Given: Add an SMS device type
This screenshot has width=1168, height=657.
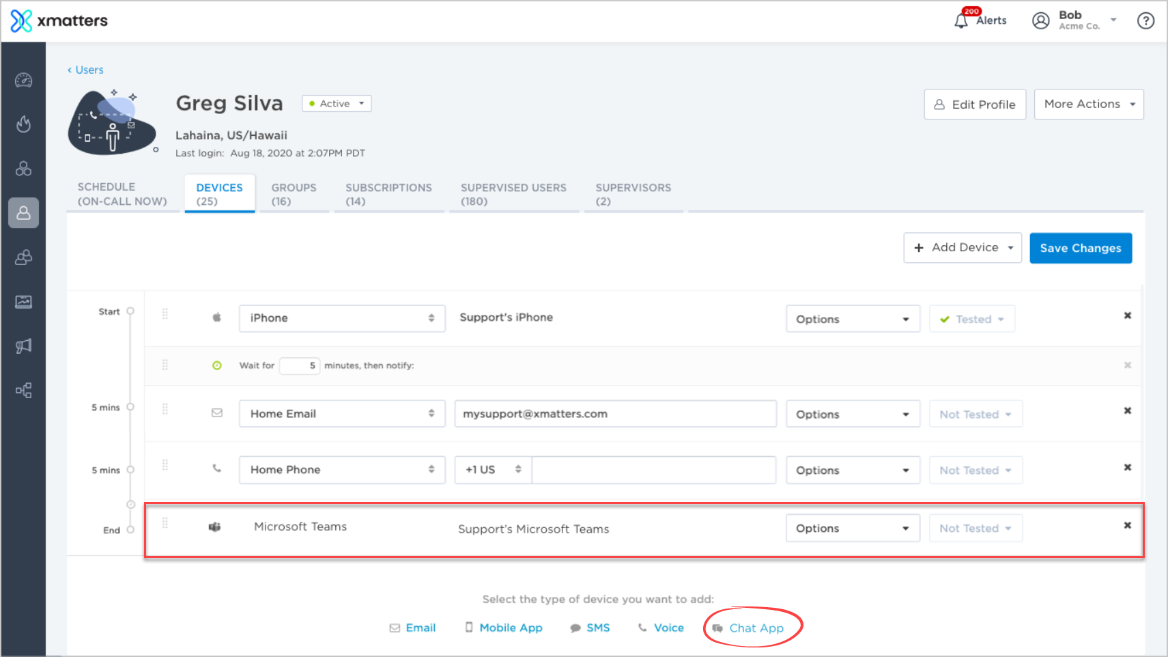Looking at the screenshot, I should tap(590, 628).
